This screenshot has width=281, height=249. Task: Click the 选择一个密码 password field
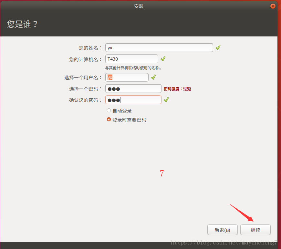133,89
